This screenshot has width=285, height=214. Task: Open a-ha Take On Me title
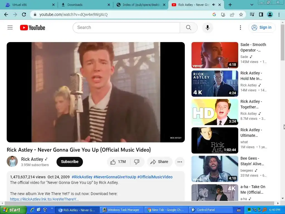pyautogui.click(x=253, y=189)
